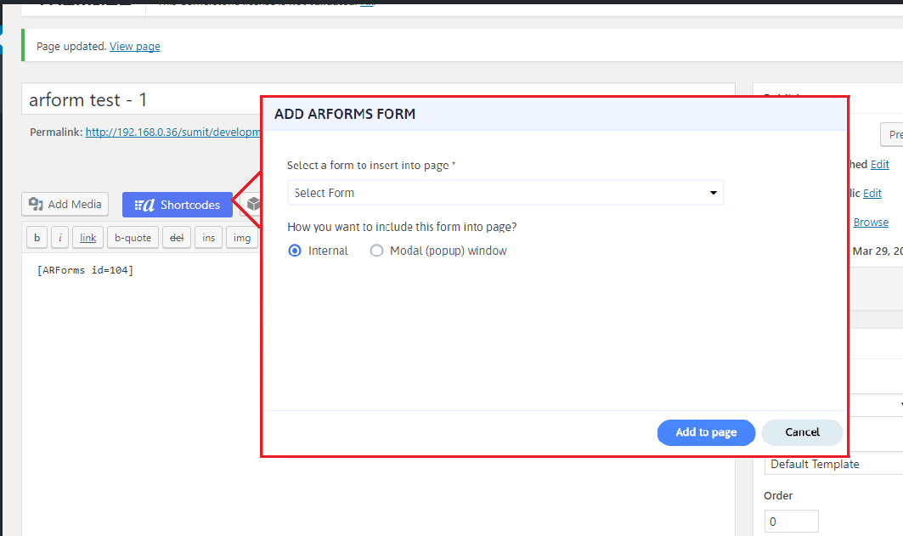The width and height of the screenshot is (903, 536).
Task: Cancel the Add ARForms Form dialog
Action: pyautogui.click(x=802, y=432)
